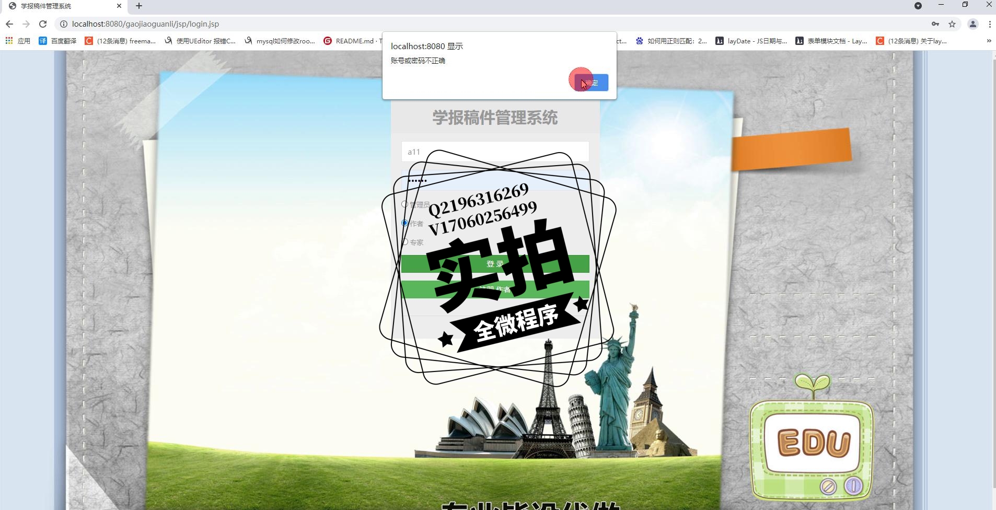
Task: Click the green 登录 button
Action: 495,264
